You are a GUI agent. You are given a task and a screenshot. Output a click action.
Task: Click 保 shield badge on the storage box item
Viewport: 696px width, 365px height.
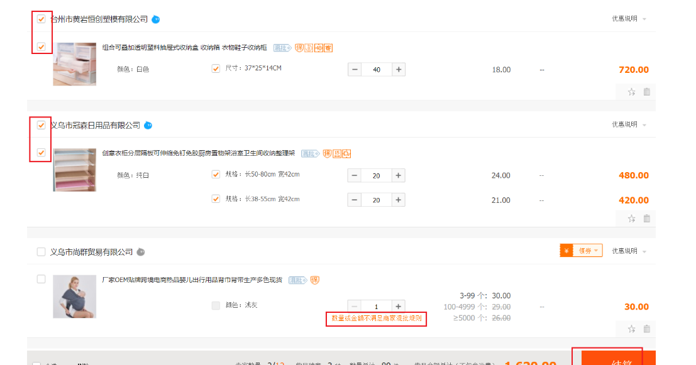pyautogui.click(x=299, y=48)
